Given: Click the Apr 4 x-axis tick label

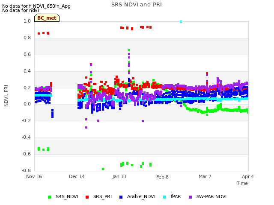Looking at the screenshot, I should [248, 176].
